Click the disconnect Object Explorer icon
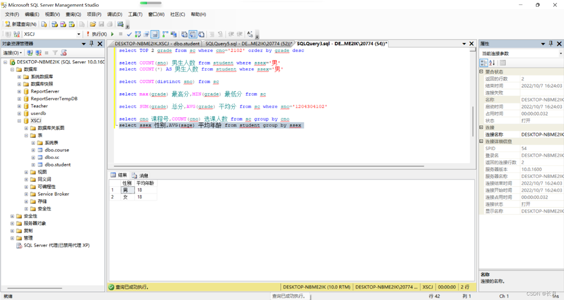The height and width of the screenshot is (300, 564). (38, 53)
